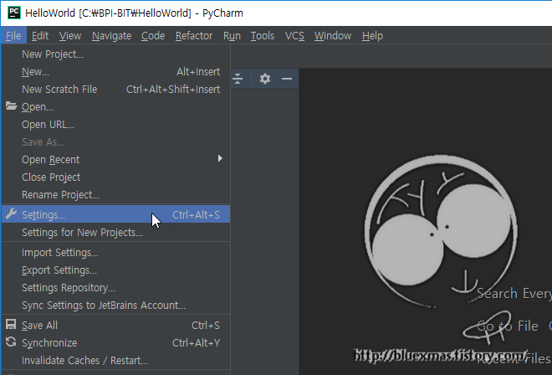Open the VCS menu
552x375 pixels.
294,36
